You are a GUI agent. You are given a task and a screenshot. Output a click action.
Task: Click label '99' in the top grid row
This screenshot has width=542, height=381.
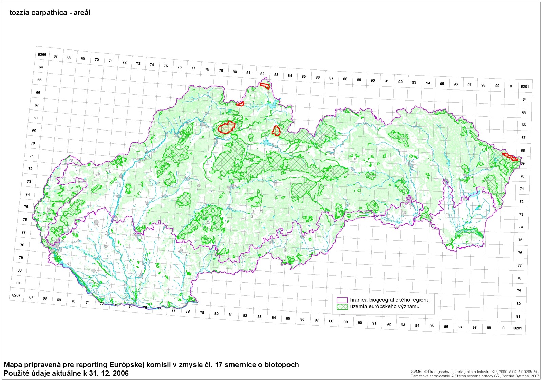[497, 86]
